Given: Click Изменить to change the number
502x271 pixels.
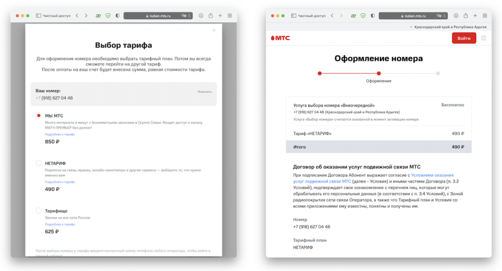Looking at the screenshot, I should [x=204, y=92].
